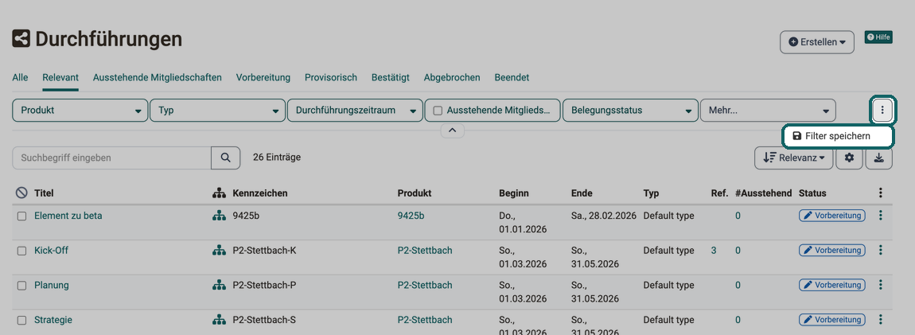
Task: Open the P2-Stettbach product link in Planung row
Action: [x=425, y=285]
